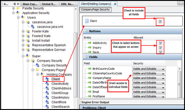The image size is (185, 110).
Task: Click the explorer tree scrollbar up arrow
Action: 76,9
